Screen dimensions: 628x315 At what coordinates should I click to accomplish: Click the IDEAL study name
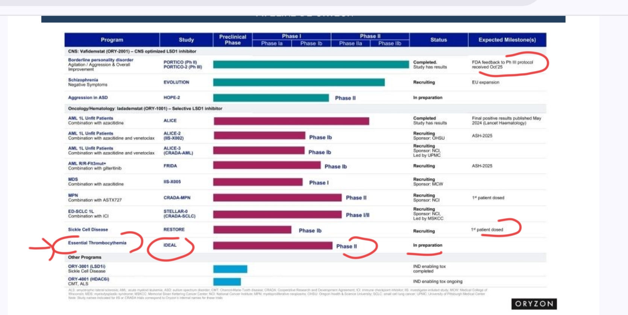[170, 245]
